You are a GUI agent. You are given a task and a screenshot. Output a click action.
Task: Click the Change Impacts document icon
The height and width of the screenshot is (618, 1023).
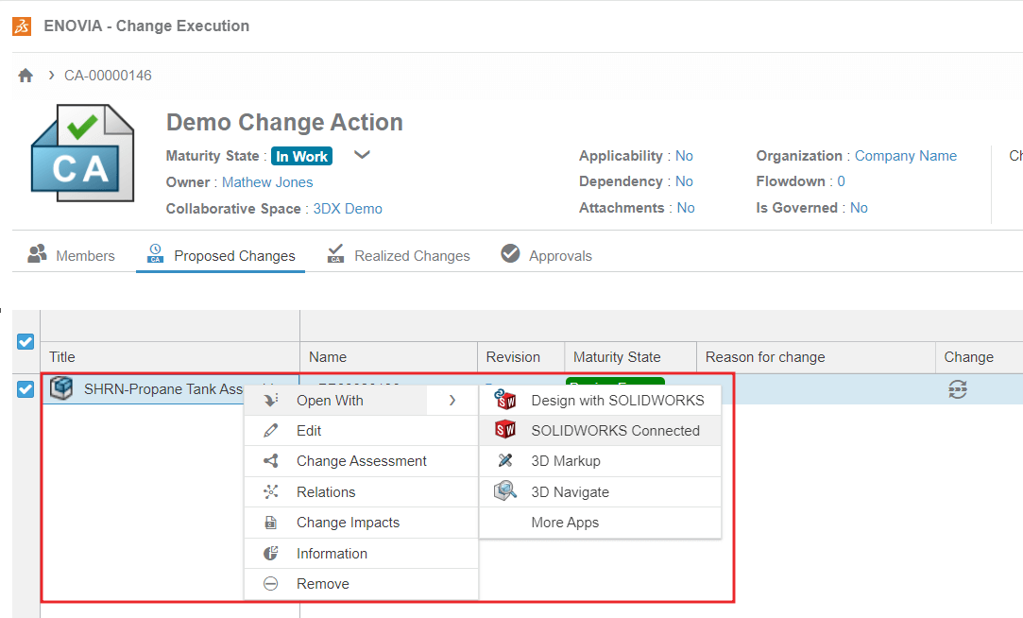click(271, 522)
